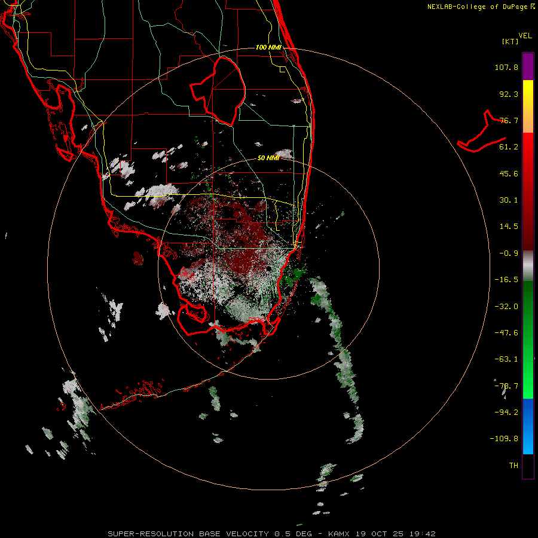Viewport: 538px width, 538px height.
Task: Click the 50 NMI range ring label
Action: 268,158
